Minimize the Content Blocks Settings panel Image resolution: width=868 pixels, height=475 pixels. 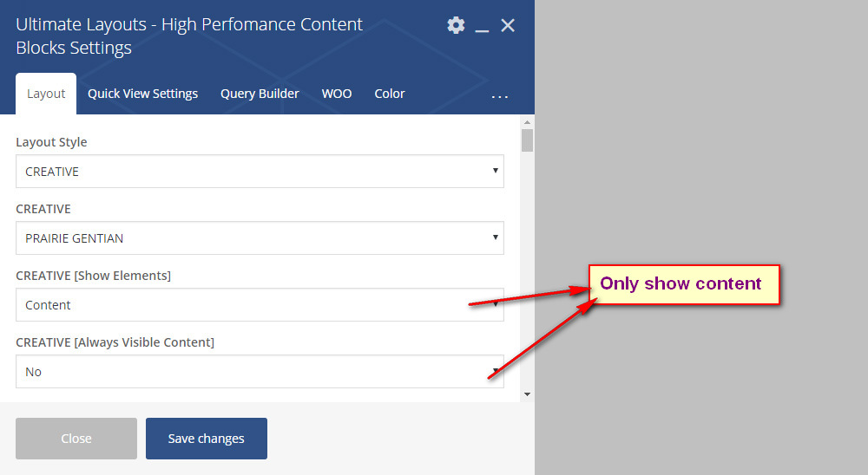coord(482,27)
